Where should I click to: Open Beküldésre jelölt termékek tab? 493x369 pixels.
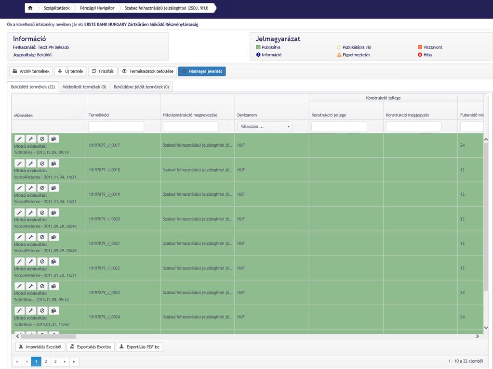click(141, 87)
